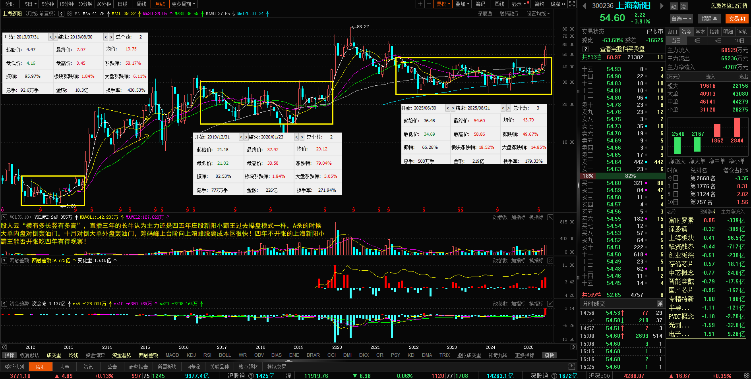The image size is (751, 379).
Task: Sort the sector list by 涨幅 column
Action: pyautogui.click(x=708, y=212)
